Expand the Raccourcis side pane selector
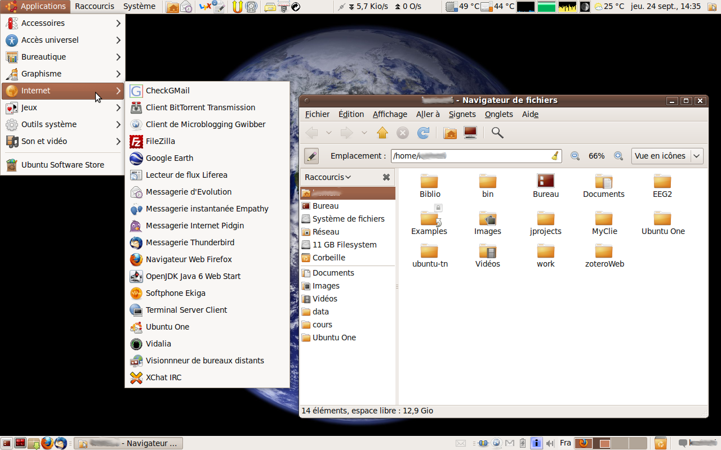This screenshot has width=721, height=450. 327,177
